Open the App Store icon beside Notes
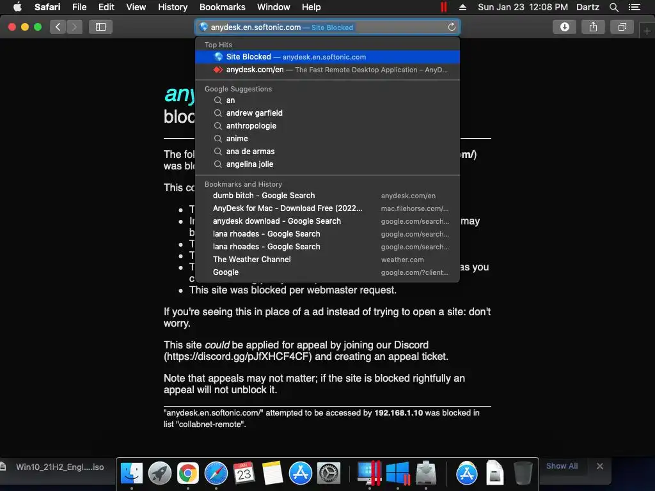 [301, 474]
